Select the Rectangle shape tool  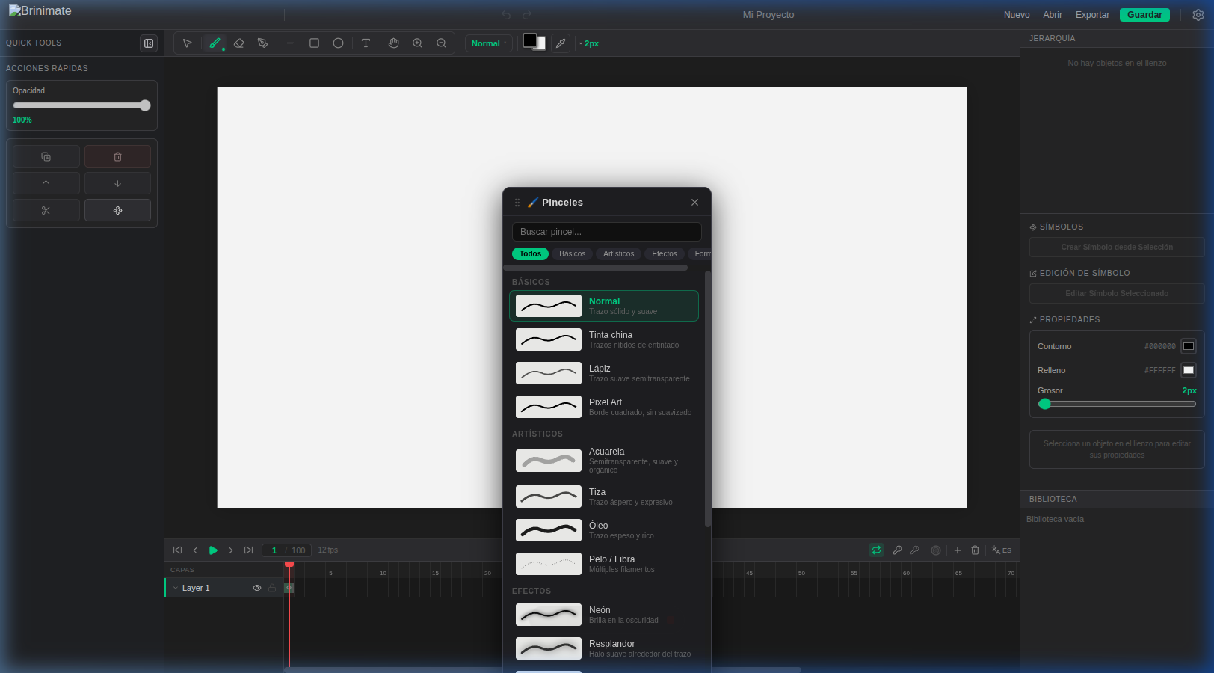[314, 43]
